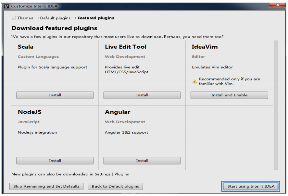Screen dimensions: 288x196
Task: Go Back to Default plugins
Action: (x=115, y=186)
